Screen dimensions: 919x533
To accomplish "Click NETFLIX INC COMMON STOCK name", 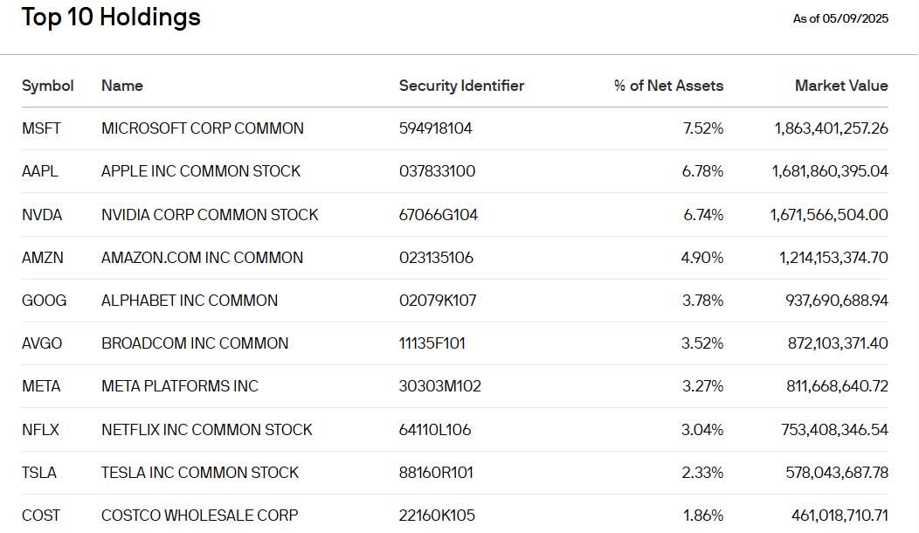I will [x=207, y=430].
